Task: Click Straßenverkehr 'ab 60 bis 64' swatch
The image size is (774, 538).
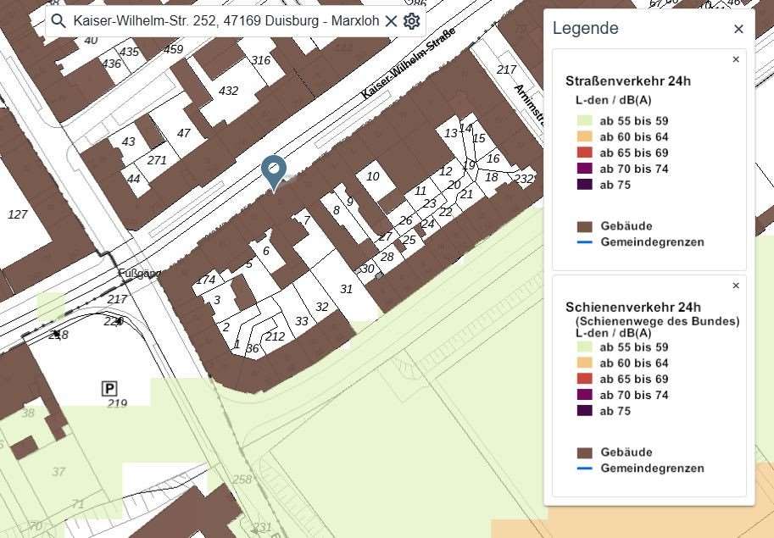Action: 584,136
